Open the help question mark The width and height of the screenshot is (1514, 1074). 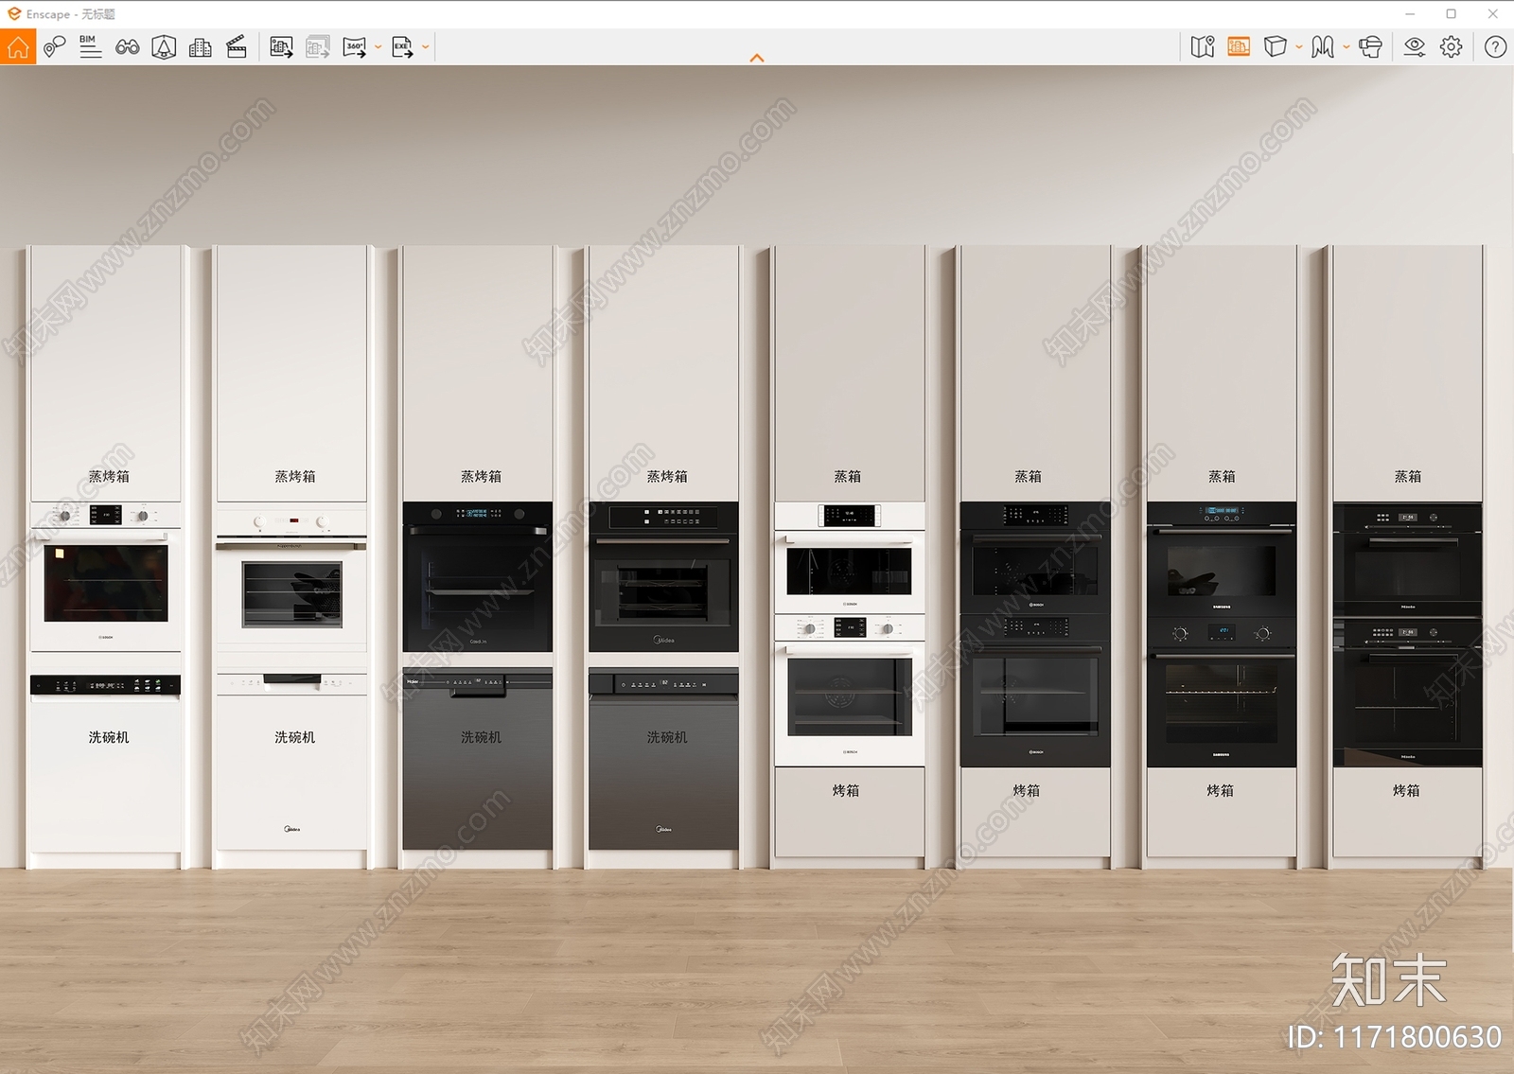[1495, 46]
